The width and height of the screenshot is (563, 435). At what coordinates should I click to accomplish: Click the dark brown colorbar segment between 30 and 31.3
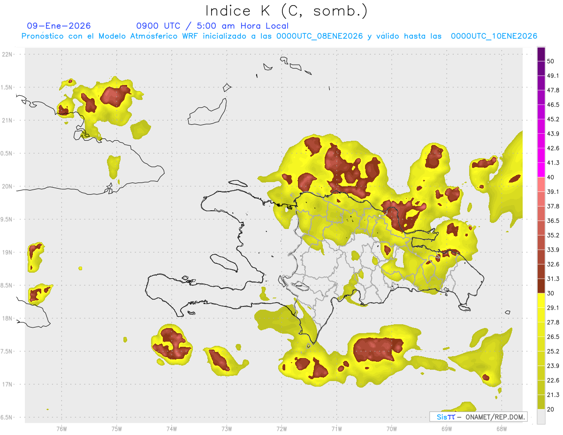[541, 286]
